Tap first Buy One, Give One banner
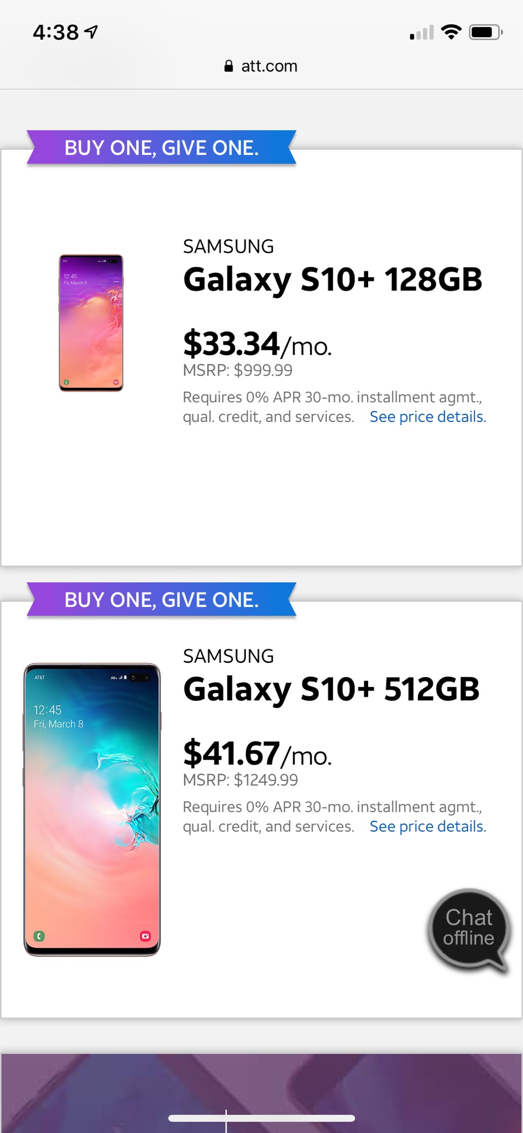 161,148
